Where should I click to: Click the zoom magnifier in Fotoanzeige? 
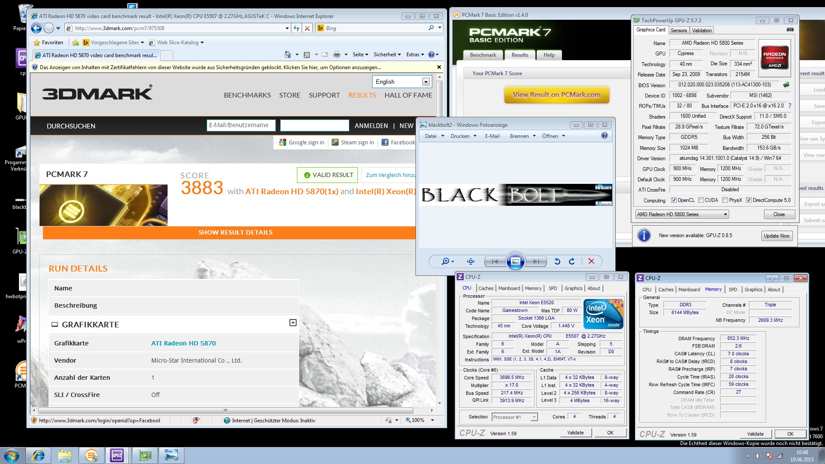click(x=446, y=261)
